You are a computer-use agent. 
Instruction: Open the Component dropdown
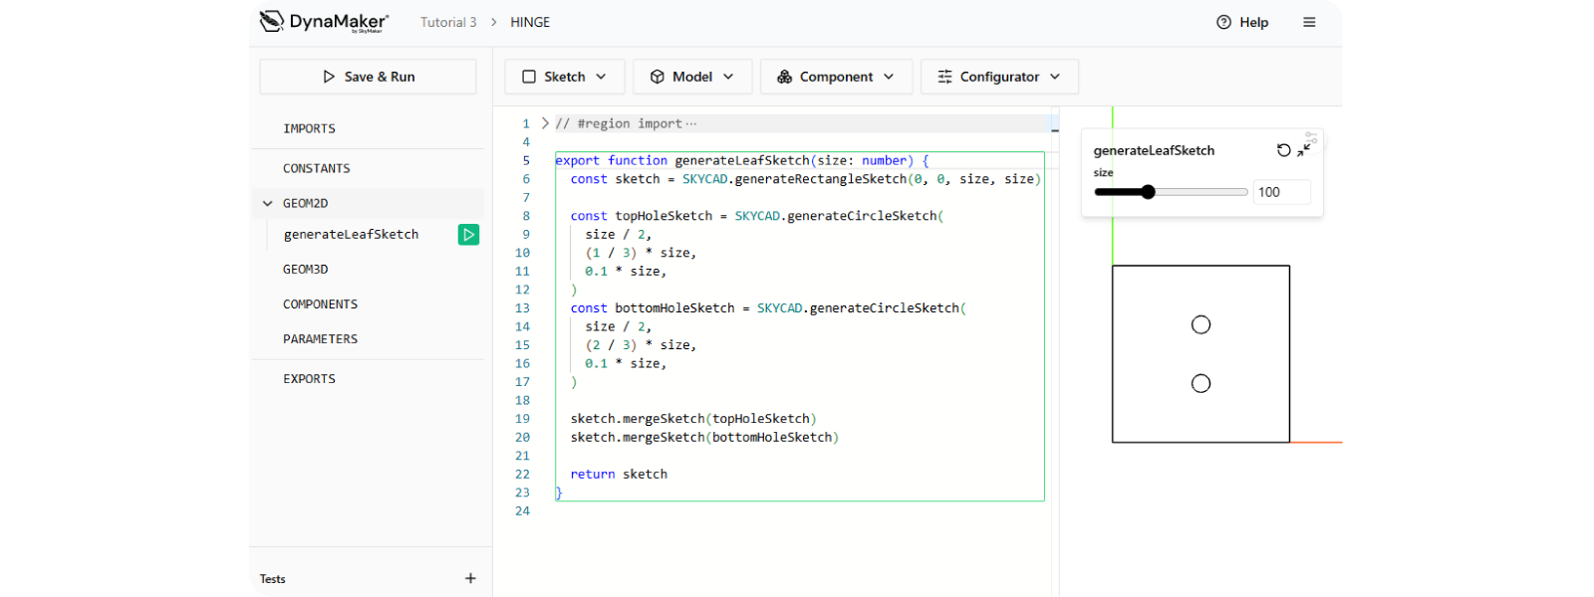tap(836, 77)
